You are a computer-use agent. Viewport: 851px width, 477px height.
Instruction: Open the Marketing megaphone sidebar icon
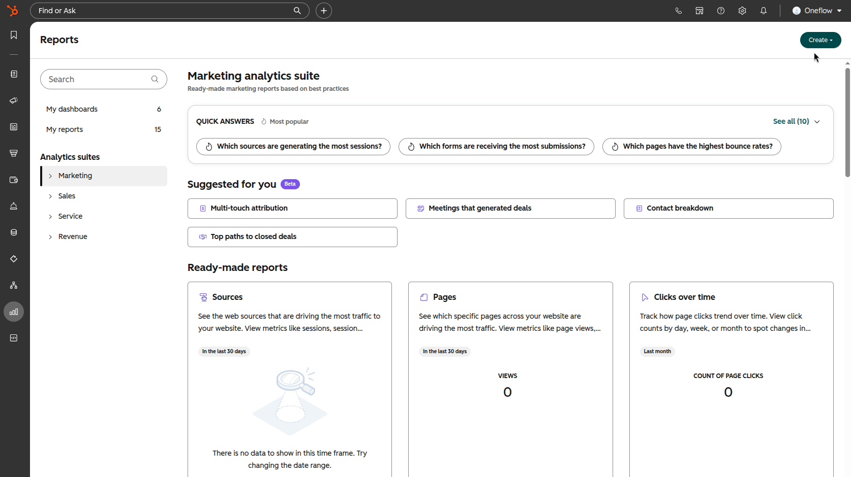(x=14, y=100)
